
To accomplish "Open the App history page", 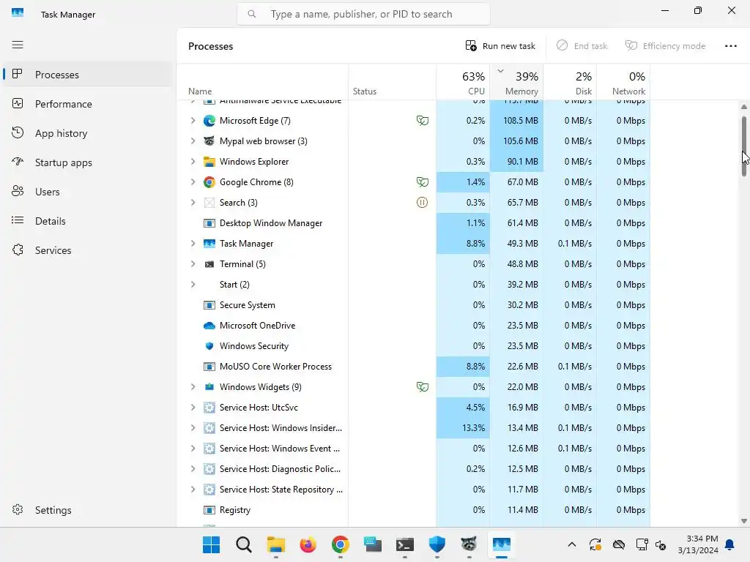I will pyautogui.click(x=88, y=133).
